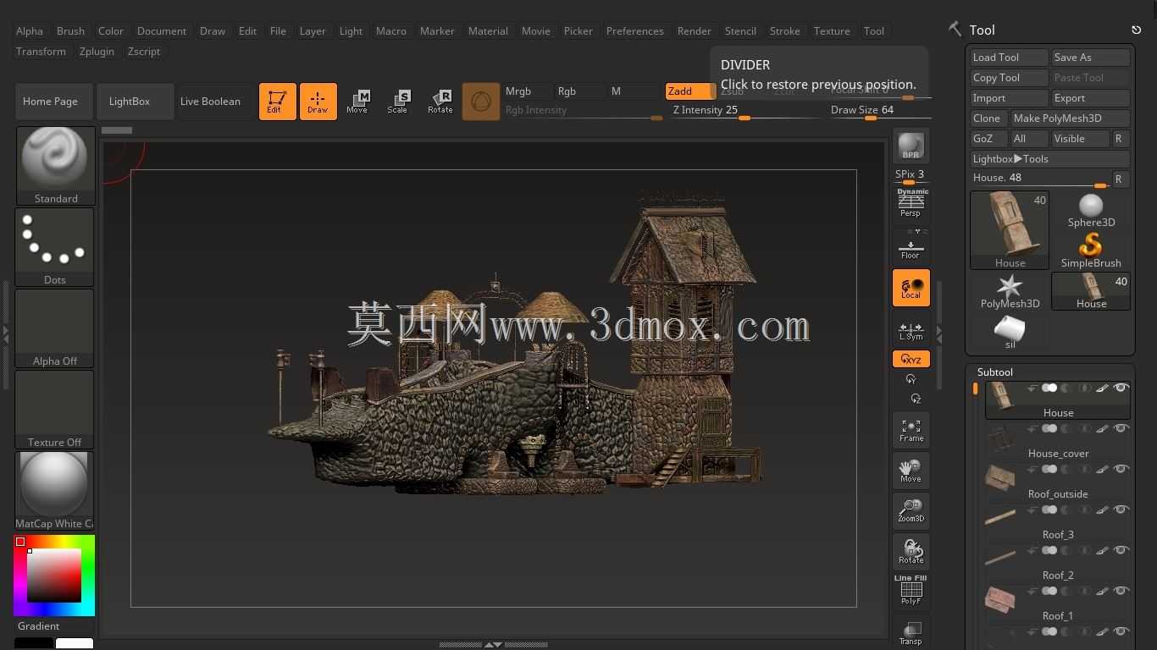Collapse the Subtool section header
The width and height of the screenshot is (1157, 650).
pos(994,372)
